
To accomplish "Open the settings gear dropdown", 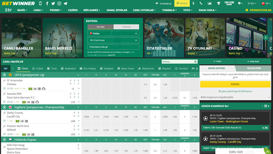I will (240, 3).
